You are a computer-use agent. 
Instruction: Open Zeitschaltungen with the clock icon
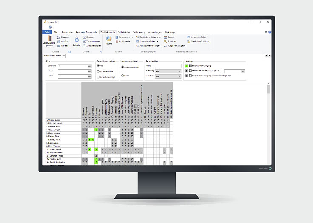[92, 46]
